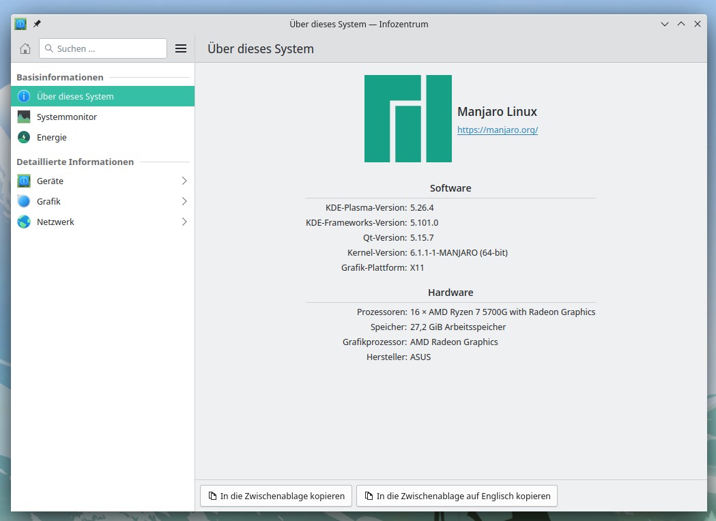Click In die Zwischenablage kopieren button

(x=276, y=496)
